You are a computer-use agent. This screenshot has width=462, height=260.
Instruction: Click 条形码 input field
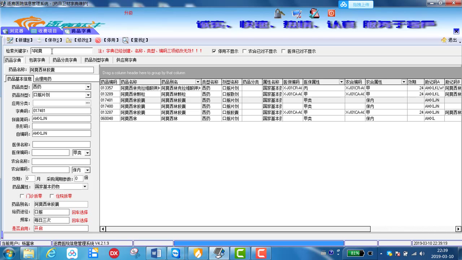(x=61, y=126)
